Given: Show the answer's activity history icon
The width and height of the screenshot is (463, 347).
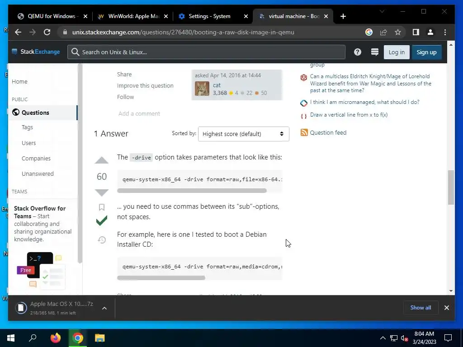Looking at the screenshot, I should point(102,240).
